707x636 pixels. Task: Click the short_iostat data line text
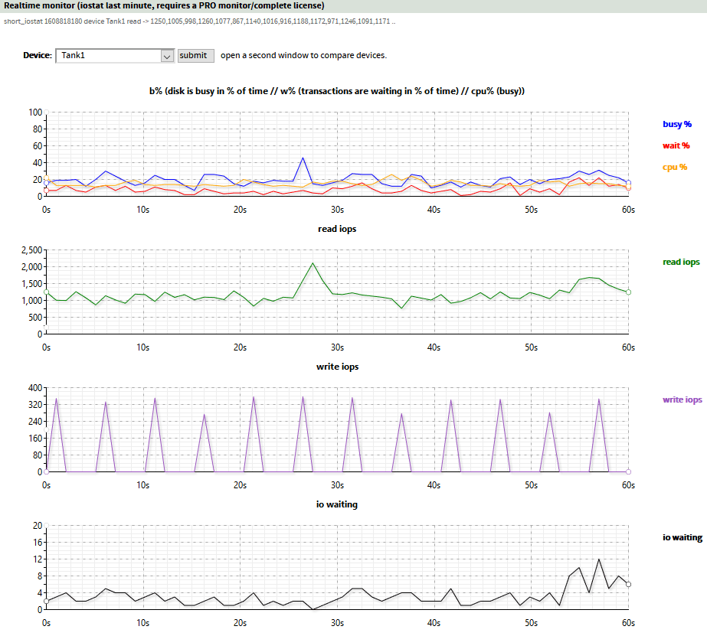click(199, 21)
